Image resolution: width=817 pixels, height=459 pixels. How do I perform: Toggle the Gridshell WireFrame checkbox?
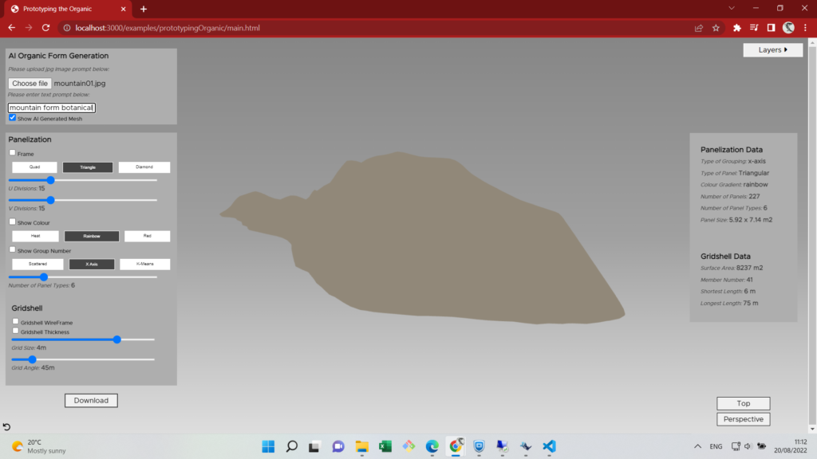[x=15, y=322]
